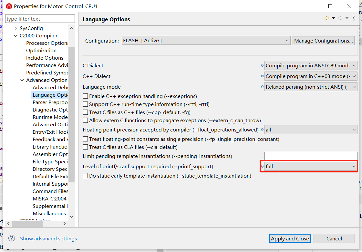Click tree horizontal scrollbar right arrow
362x252 pixels.
(65, 224)
